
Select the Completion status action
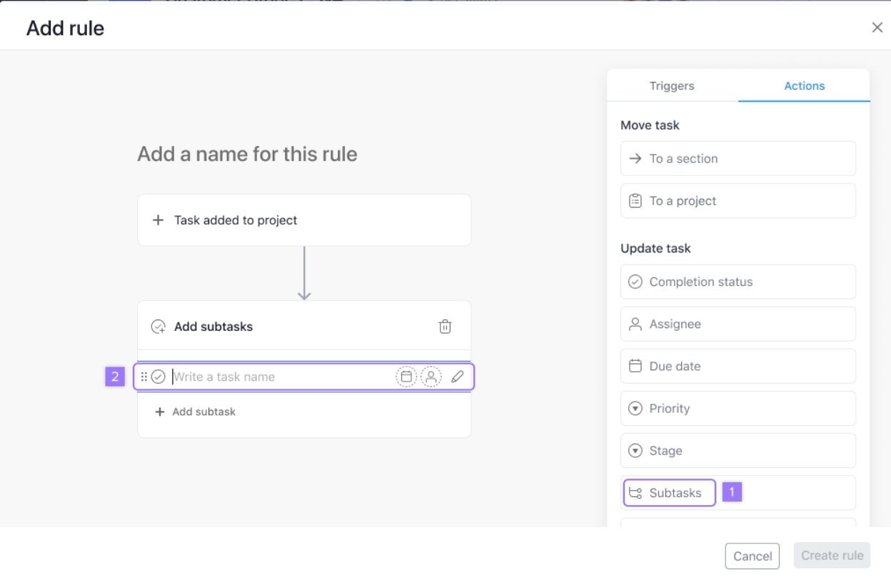pyautogui.click(x=738, y=282)
